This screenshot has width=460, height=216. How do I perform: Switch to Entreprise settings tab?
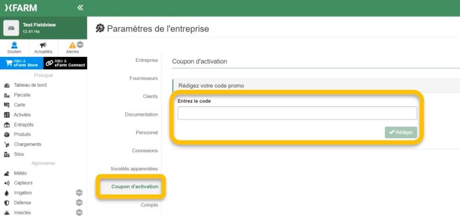pos(146,60)
